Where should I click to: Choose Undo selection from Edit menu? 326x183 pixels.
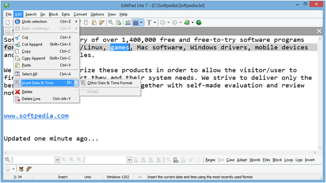46,22
